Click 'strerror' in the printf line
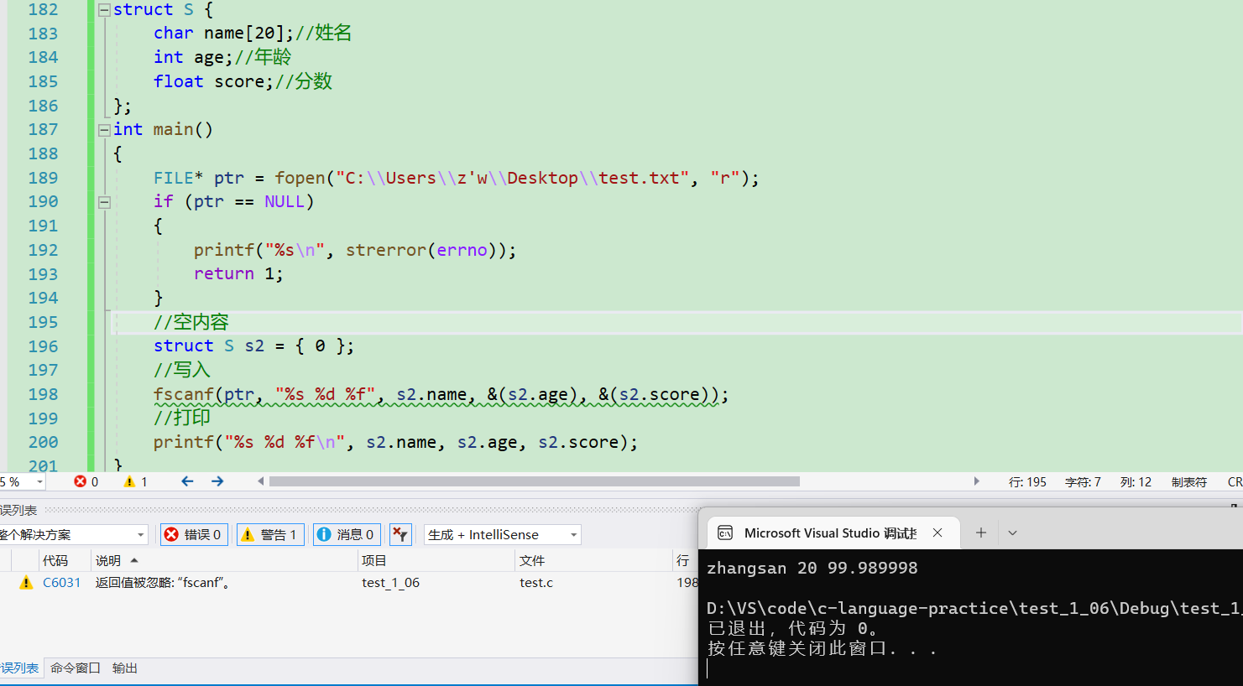Screen dimensions: 1243x686 pos(386,251)
